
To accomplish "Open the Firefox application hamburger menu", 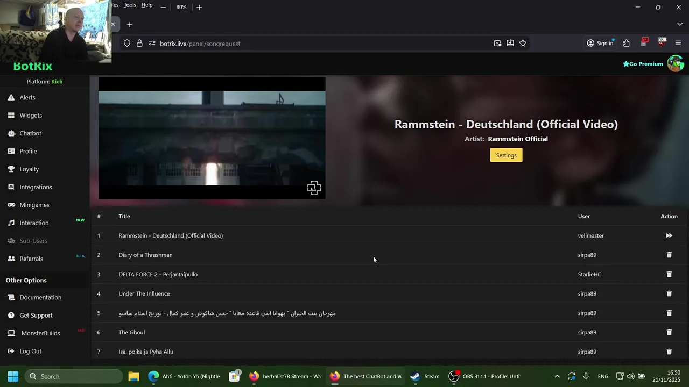I will tap(678, 43).
